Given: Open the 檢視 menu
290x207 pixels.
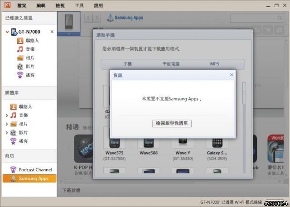Looking at the screenshot, I should click(60, 5).
